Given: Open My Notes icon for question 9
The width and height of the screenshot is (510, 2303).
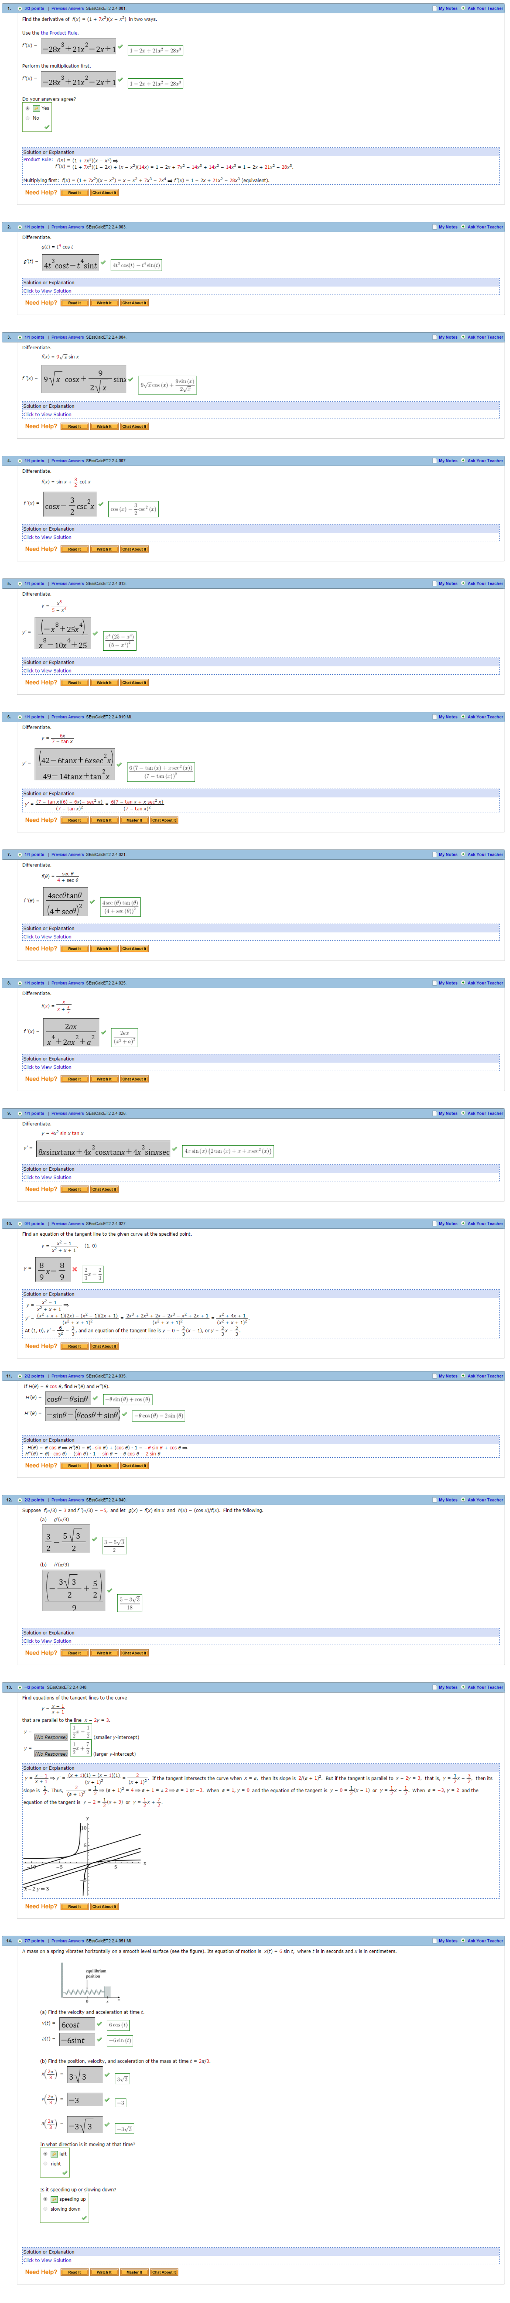Looking at the screenshot, I should (434, 1113).
